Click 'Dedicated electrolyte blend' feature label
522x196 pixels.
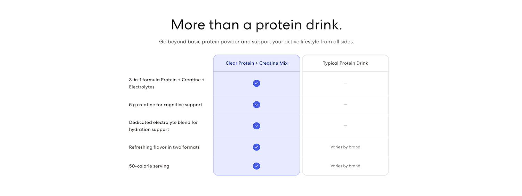[x=163, y=126]
